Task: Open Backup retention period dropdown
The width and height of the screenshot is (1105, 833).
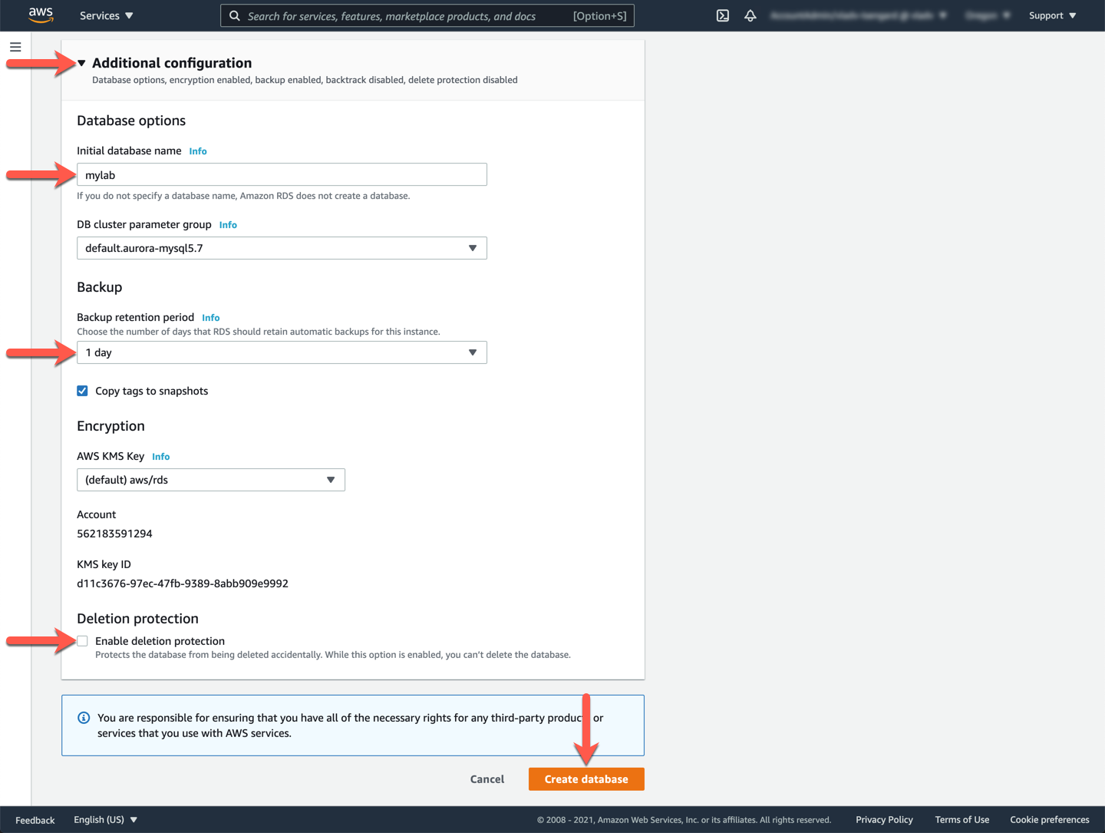Action: click(x=282, y=352)
